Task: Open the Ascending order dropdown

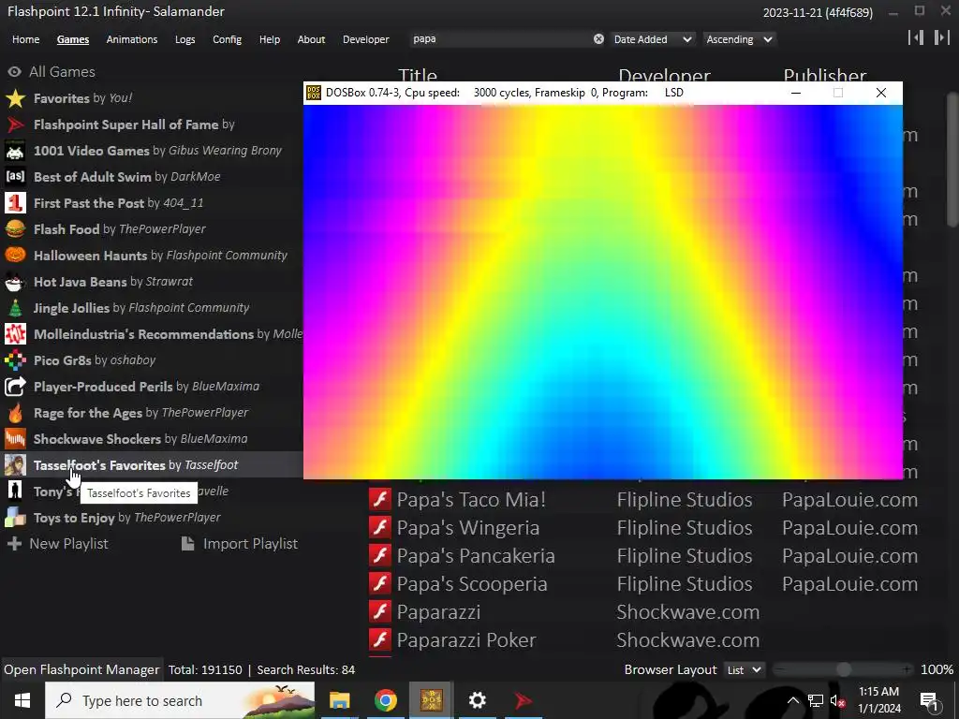Action: pos(740,39)
